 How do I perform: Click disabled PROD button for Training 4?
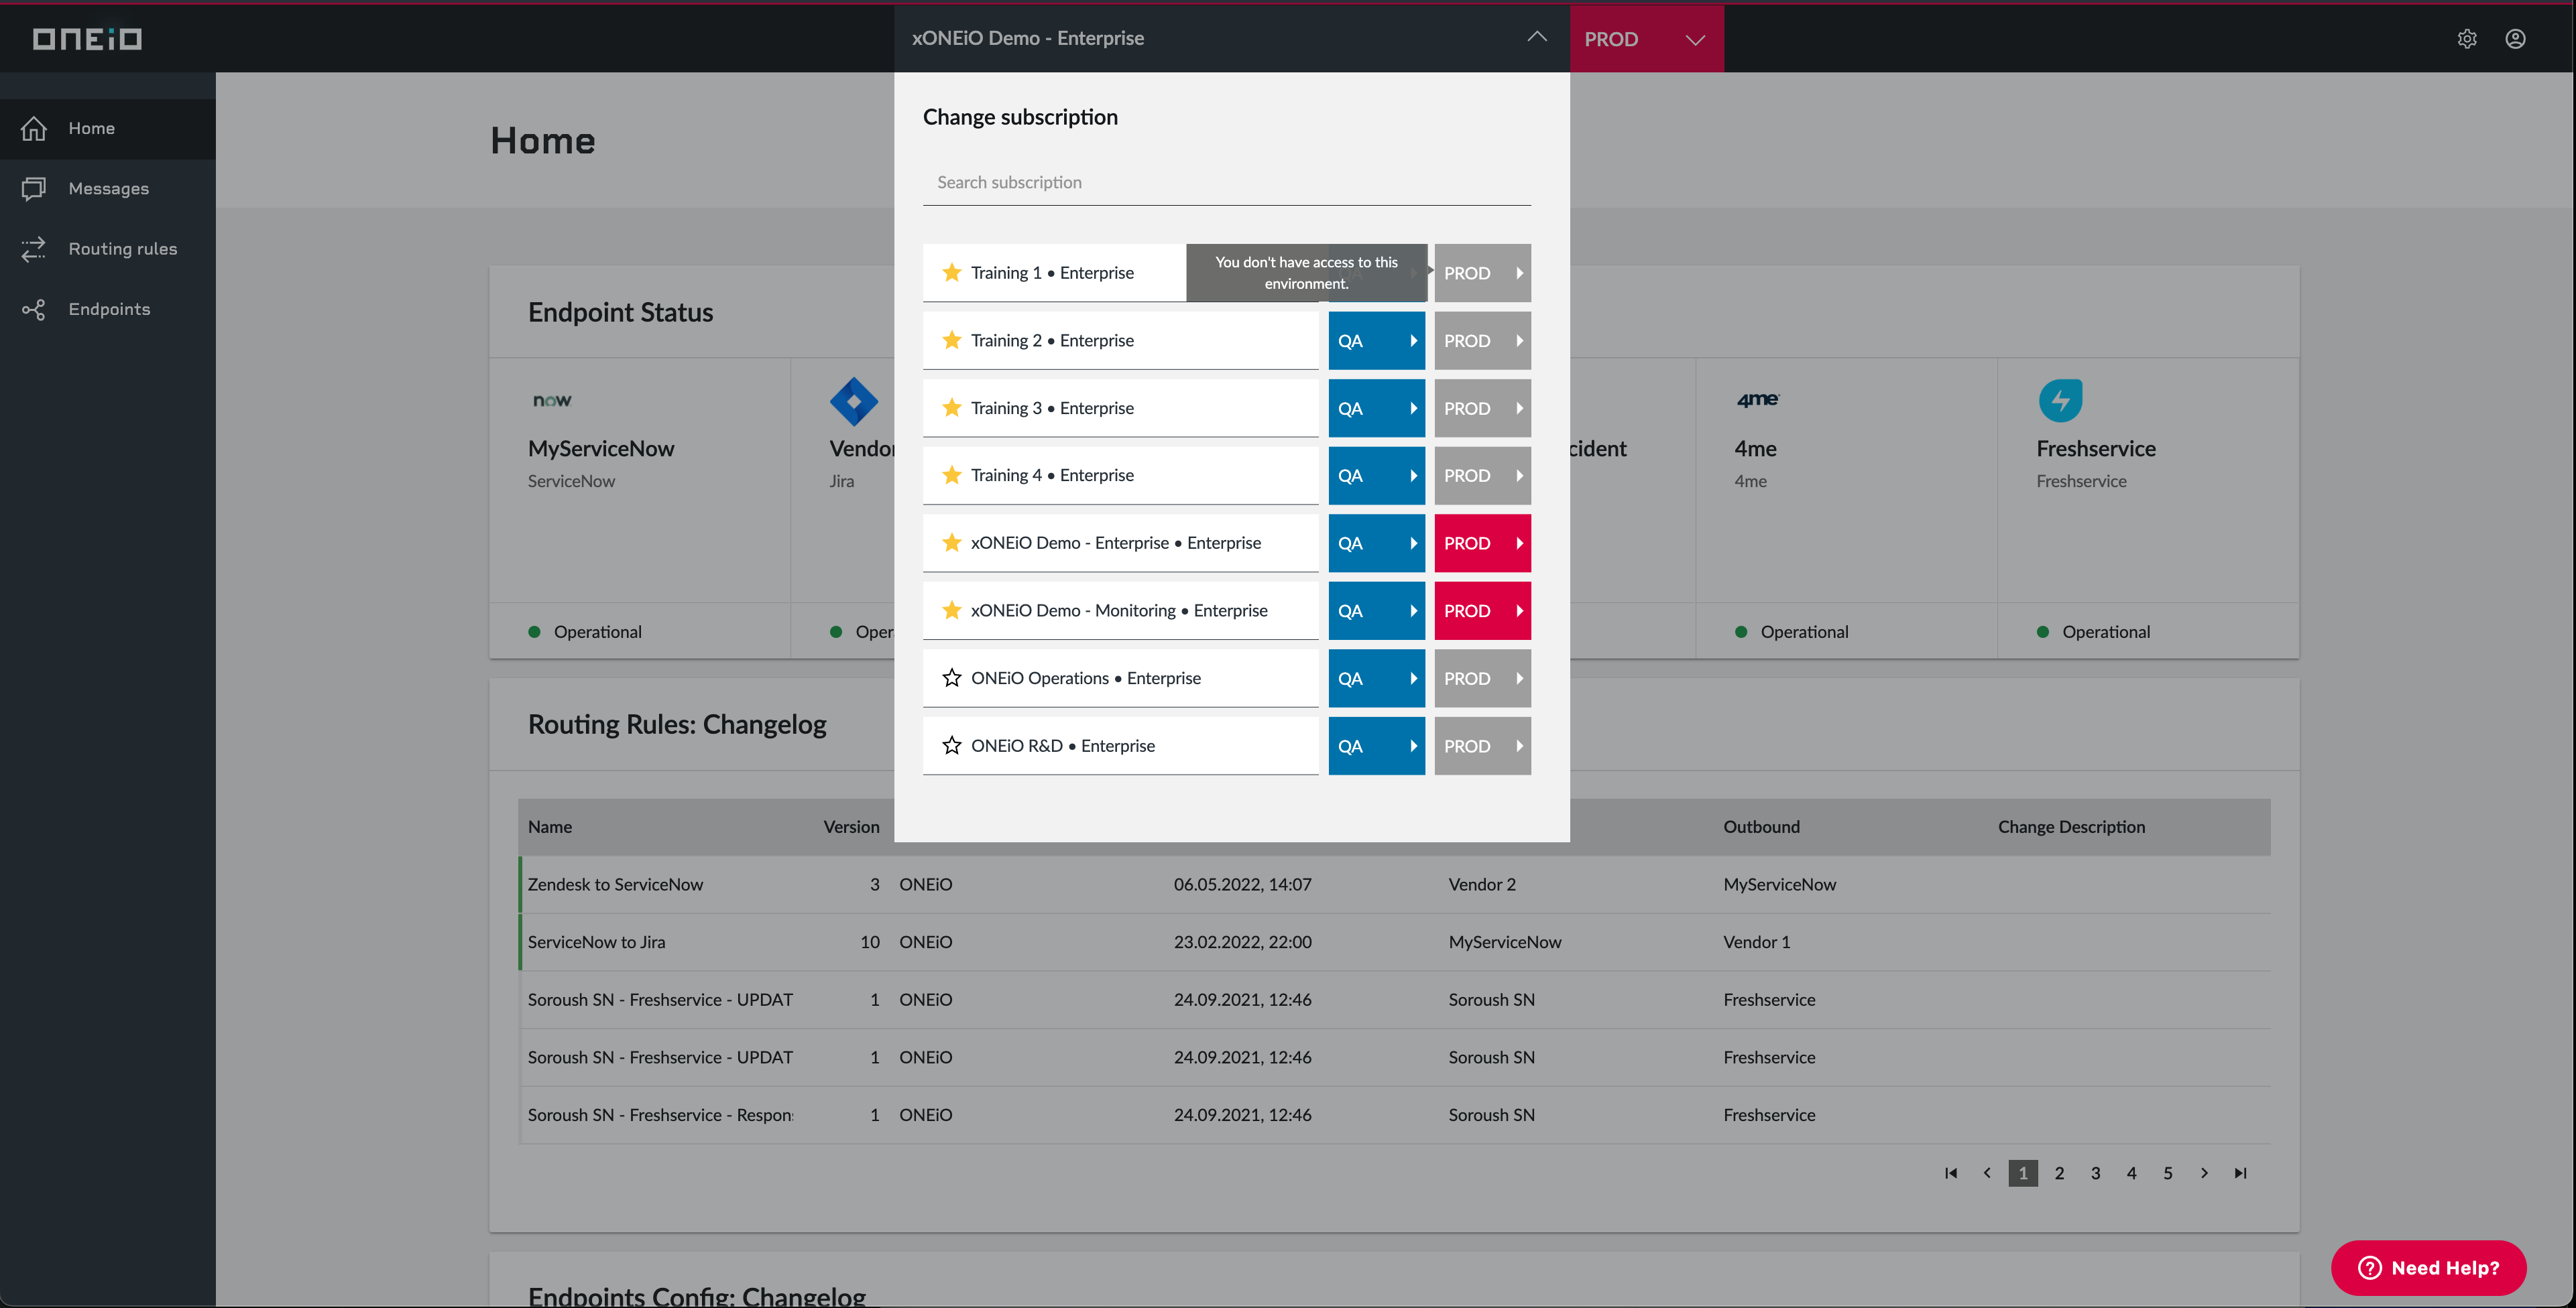[1482, 476]
